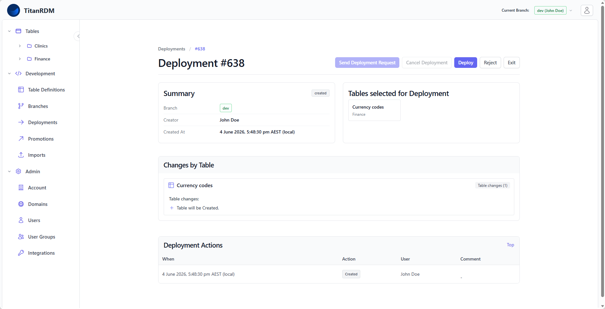Click the created status badge in Summary
605x309 pixels.
coord(320,93)
